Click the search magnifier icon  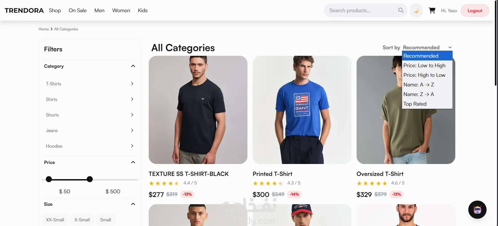pyautogui.click(x=401, y=10)
